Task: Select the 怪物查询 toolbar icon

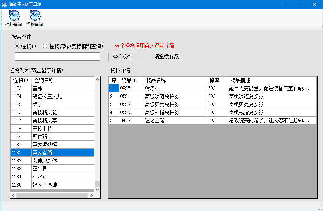Action: pos(35,17)
